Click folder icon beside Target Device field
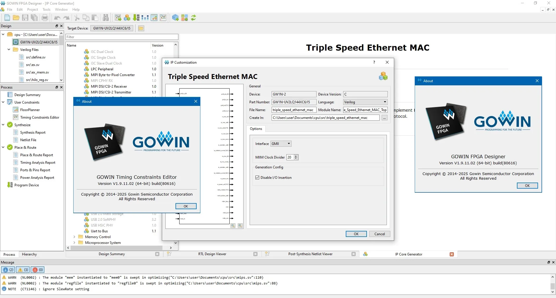The width and height of the screenshot is (556, 298). (141, 28)
